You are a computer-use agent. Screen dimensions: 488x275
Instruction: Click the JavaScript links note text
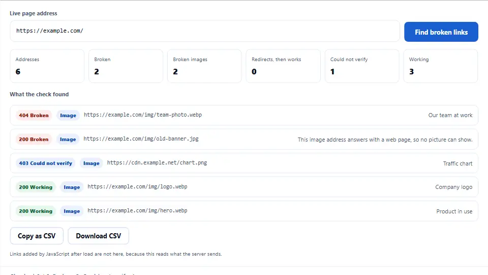[x=116, y=254]
